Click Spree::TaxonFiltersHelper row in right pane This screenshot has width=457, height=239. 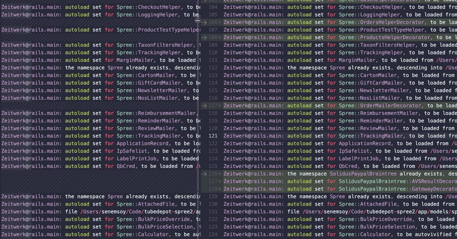340,45
